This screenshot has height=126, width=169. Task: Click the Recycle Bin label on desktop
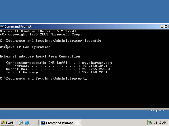(158, 110)
